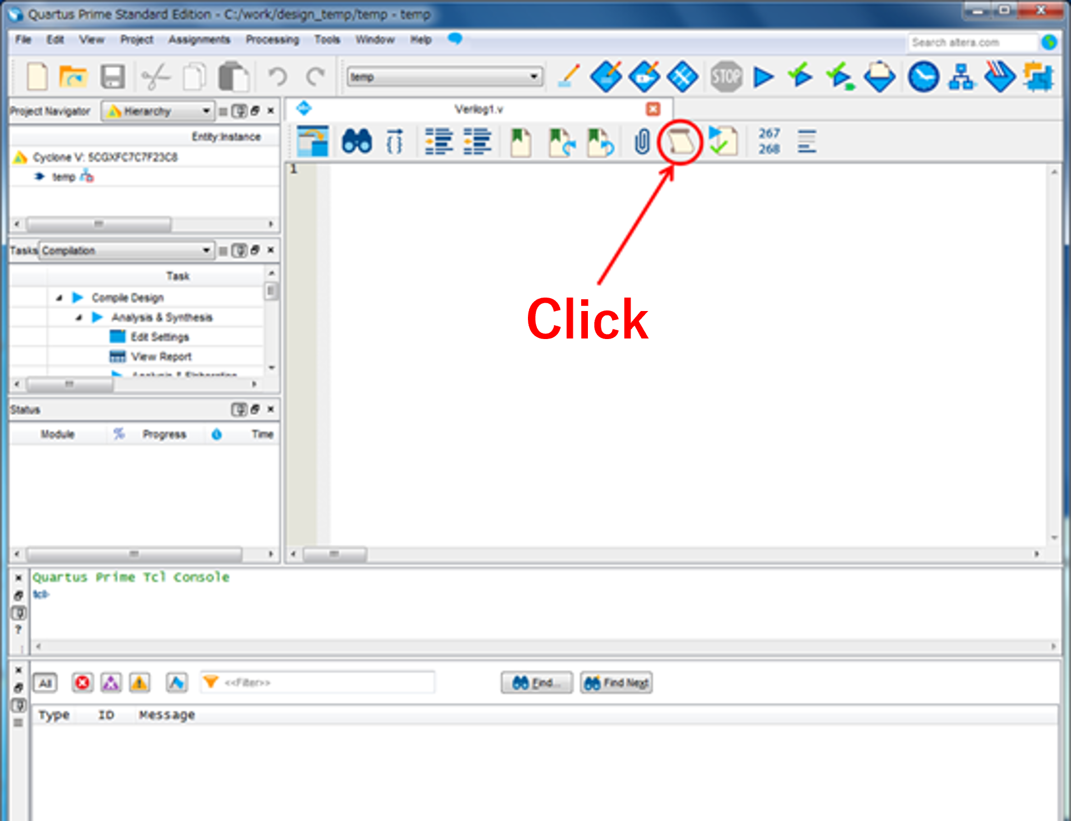Click the dock window icon in editor toolbar
The width and height of the screenshot is (1071, 821).
click(312, 141)
